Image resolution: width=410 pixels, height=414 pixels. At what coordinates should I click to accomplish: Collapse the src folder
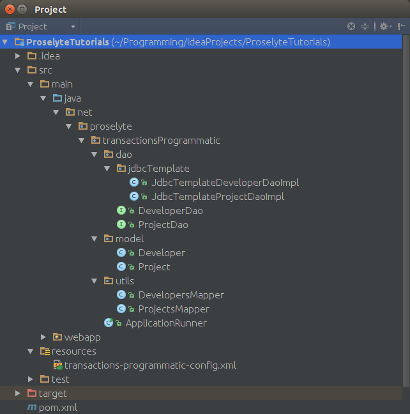[18, 70]
